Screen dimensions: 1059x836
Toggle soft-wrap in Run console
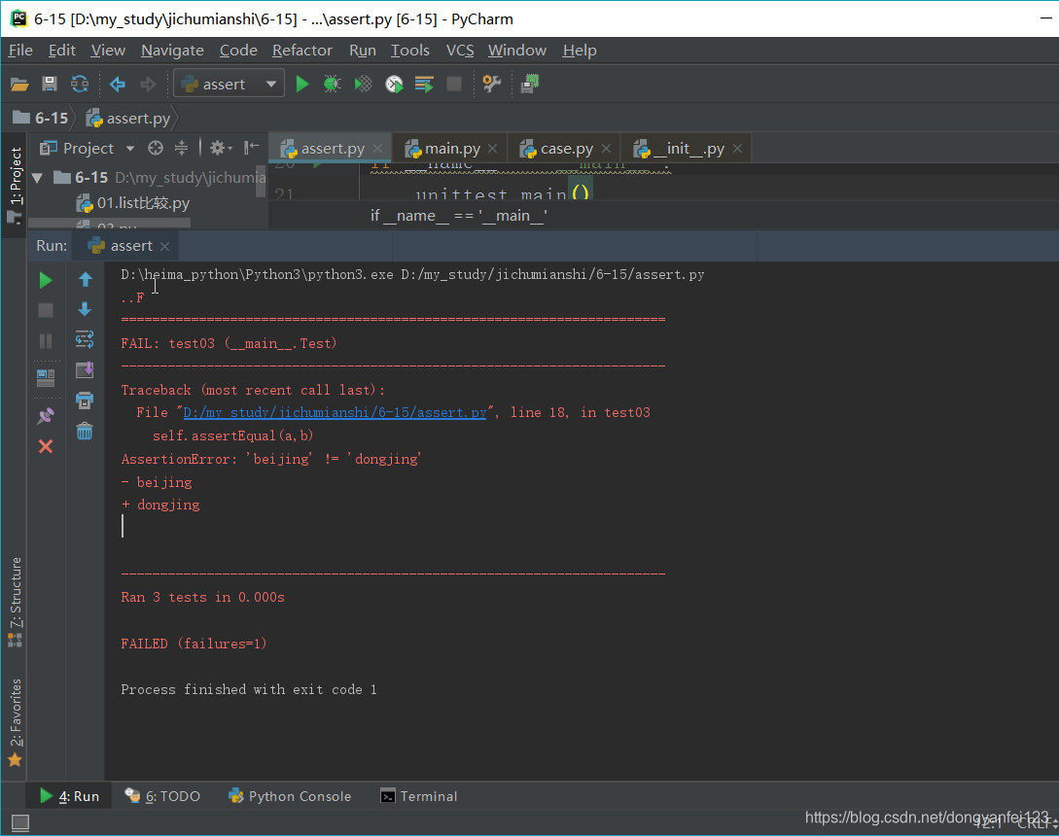[x=85, y=339]
